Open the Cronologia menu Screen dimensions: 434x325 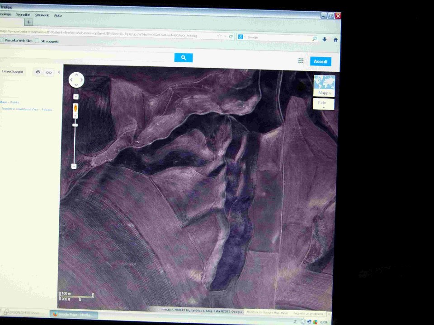point(5,14)
